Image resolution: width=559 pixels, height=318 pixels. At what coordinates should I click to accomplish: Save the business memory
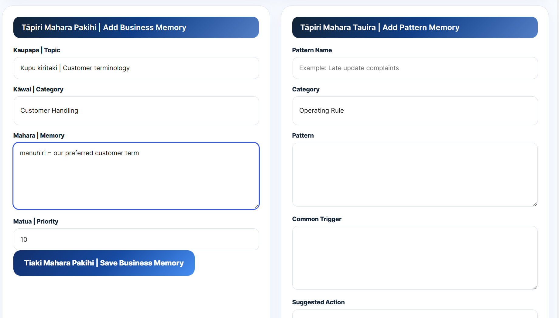104,263
